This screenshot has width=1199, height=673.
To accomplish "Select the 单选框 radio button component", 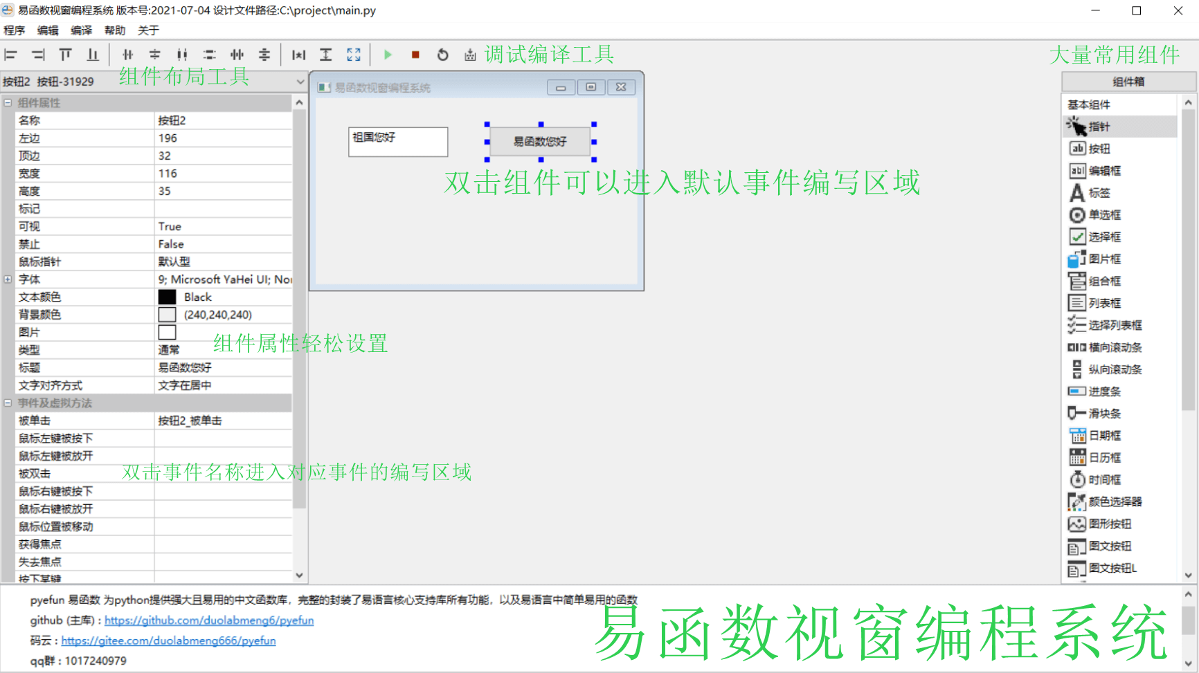I will click(1119, 215).
